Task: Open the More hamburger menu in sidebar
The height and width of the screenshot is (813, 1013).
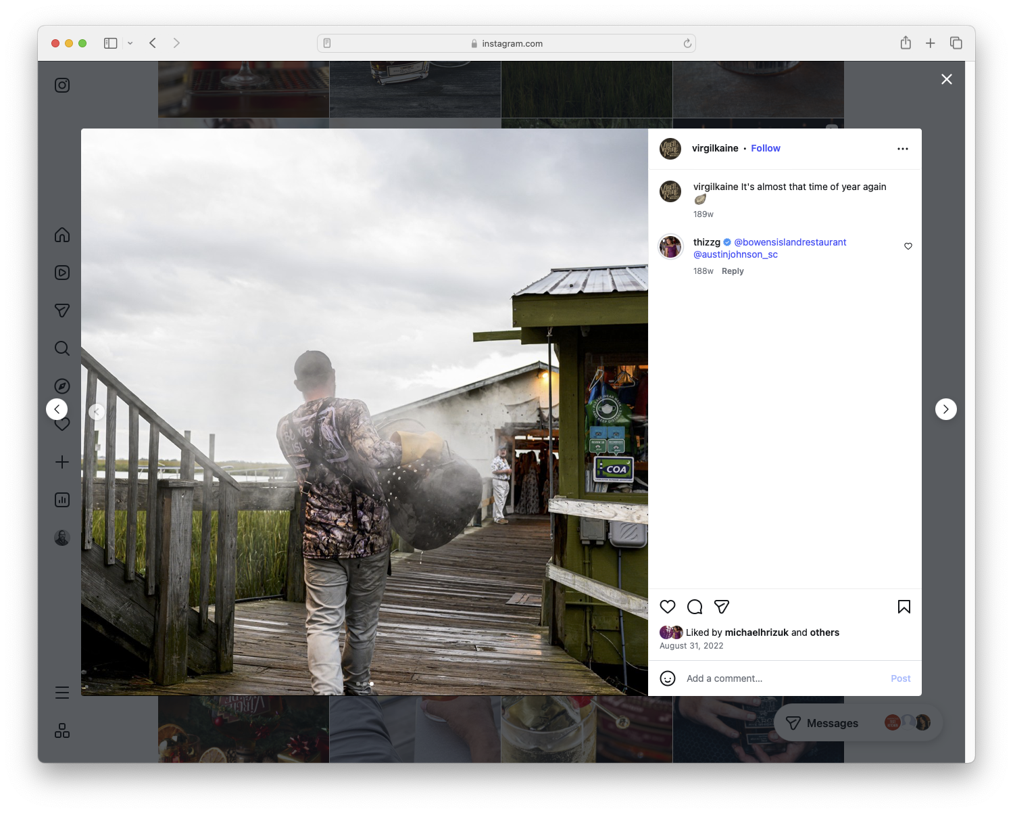Action: pos(61,692)
